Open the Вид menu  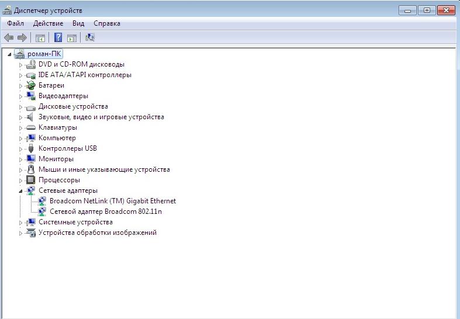(x=78, y=23)
